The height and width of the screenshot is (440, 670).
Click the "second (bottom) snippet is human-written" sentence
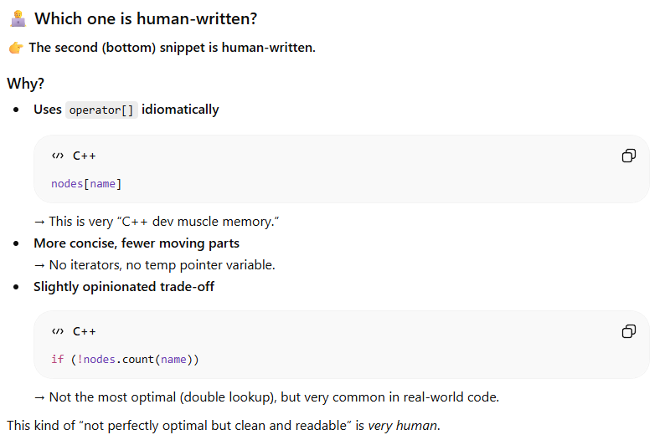(172, 48)
